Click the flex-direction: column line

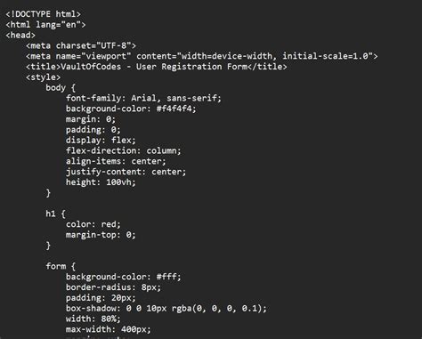123,150
